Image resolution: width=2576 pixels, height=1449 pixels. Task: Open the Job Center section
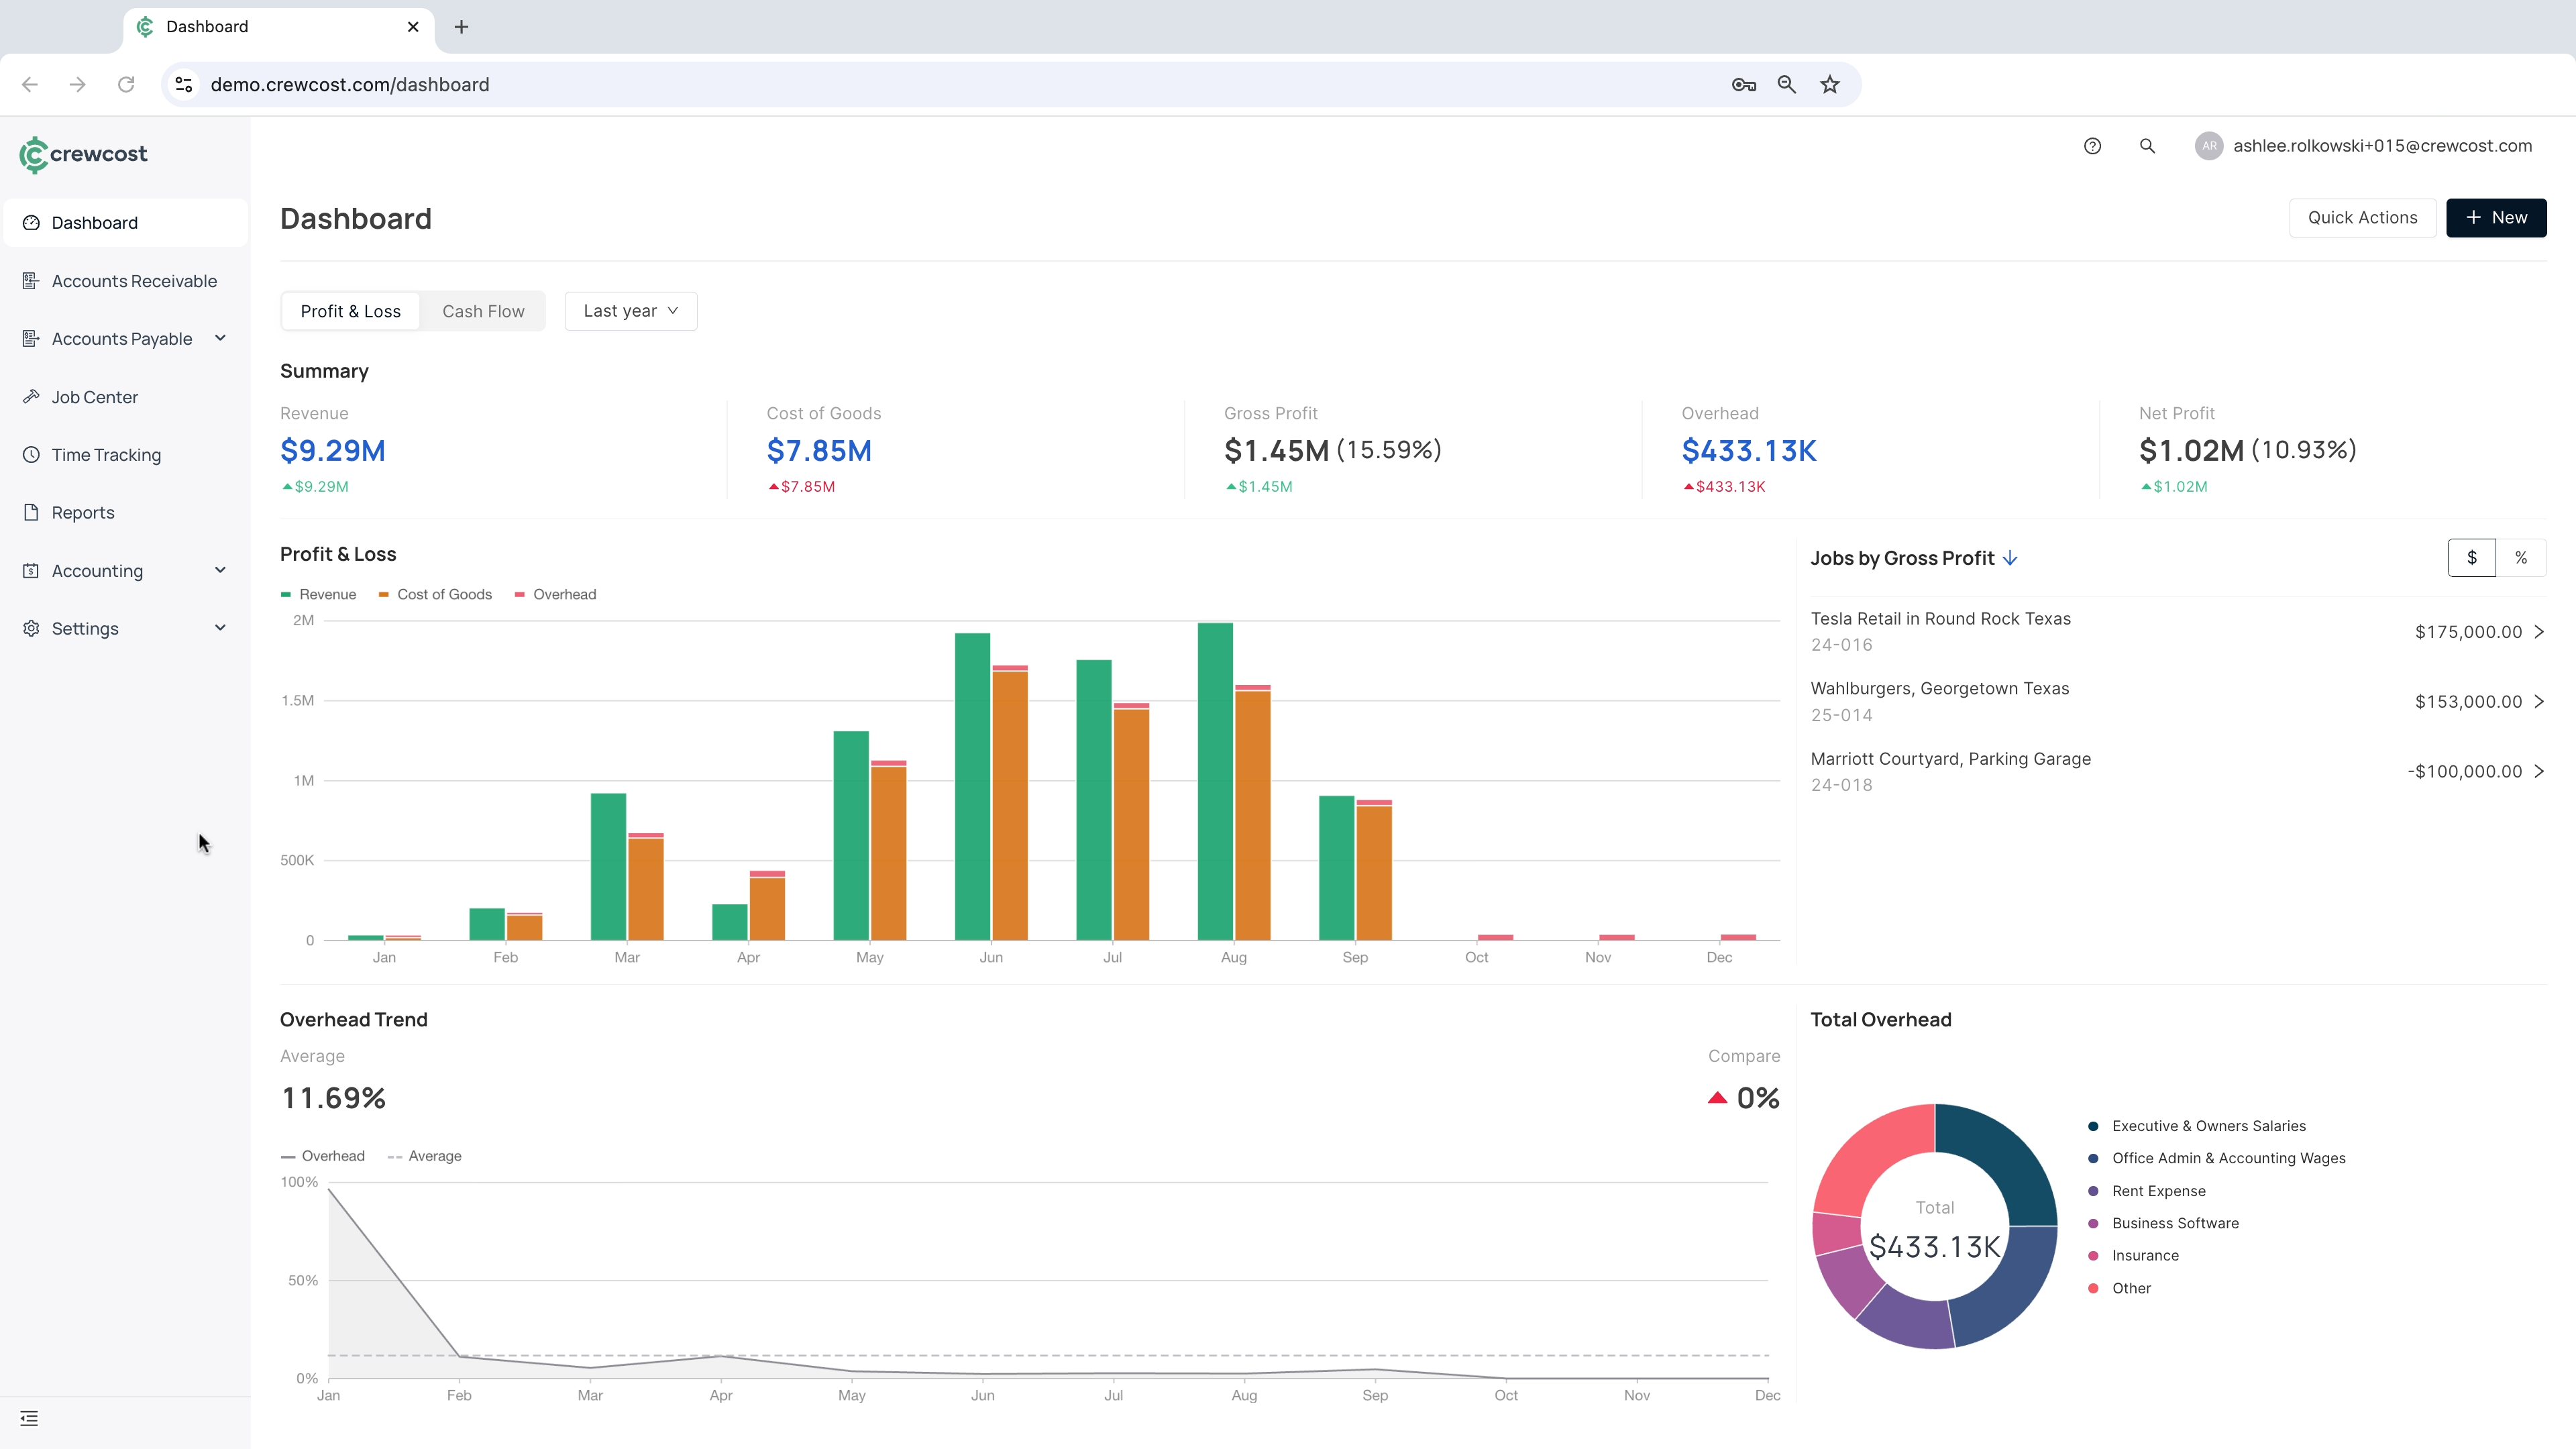(x=95, y=396)
